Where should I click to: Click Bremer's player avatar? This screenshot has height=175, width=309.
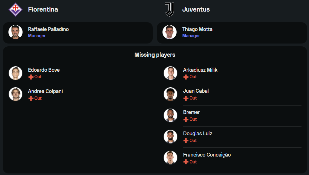170,116
